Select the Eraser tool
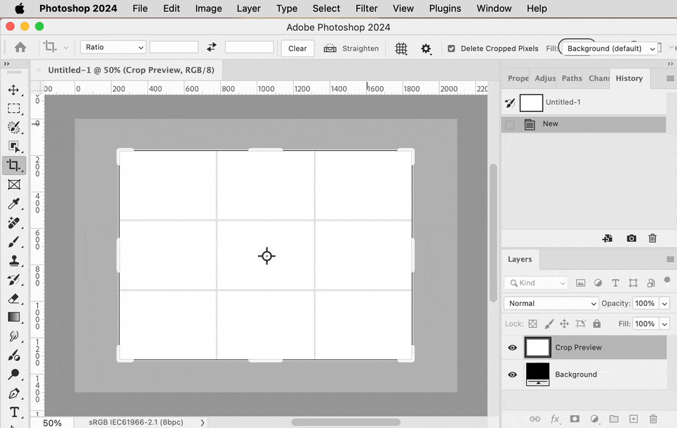The image size is (677, 428). tap(14, 299)
